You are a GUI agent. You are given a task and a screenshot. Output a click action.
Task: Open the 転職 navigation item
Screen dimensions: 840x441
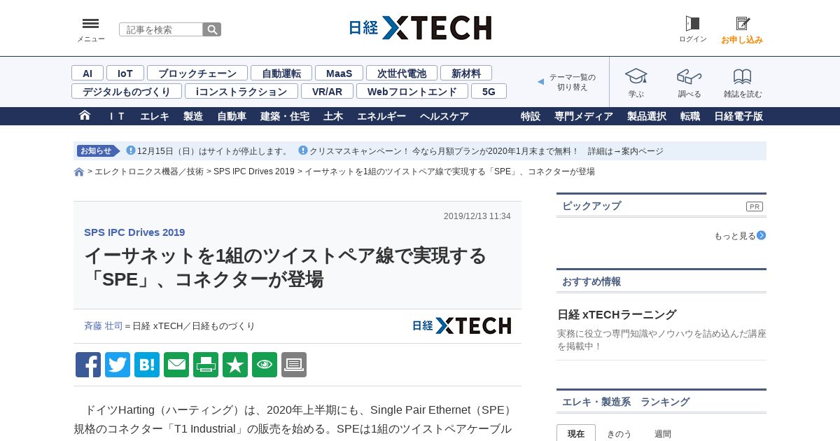(690, 116)
